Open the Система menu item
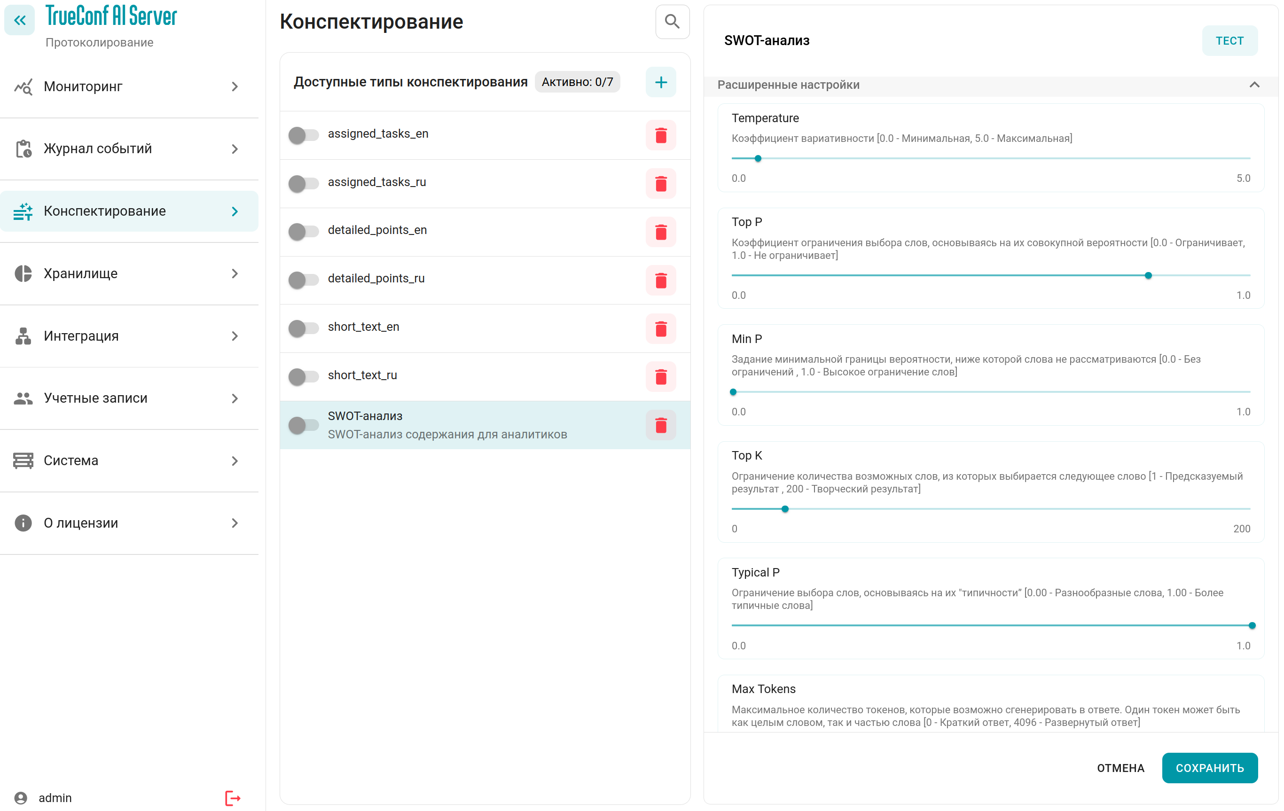 pyautogui.click(x=70, y=460)
